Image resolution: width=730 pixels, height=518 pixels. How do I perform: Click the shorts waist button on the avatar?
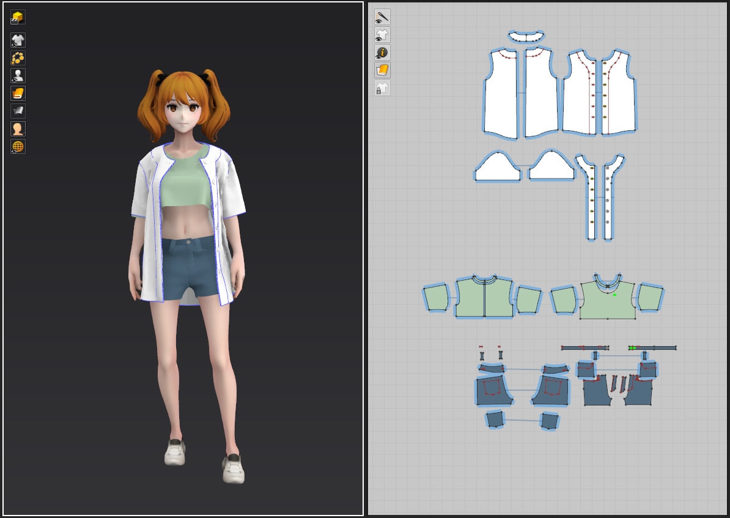(x=188, y=242)
